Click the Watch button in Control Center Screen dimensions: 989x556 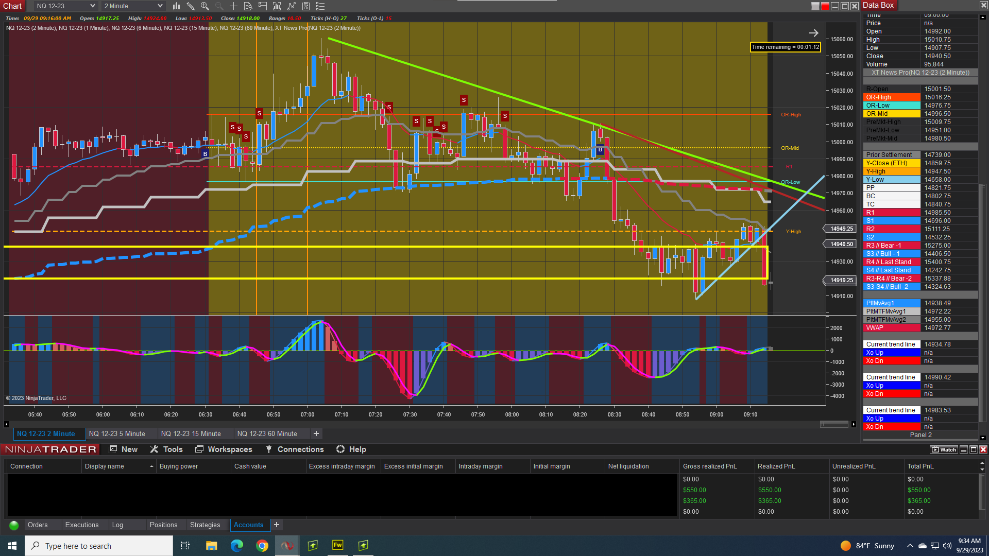point(944,449)
